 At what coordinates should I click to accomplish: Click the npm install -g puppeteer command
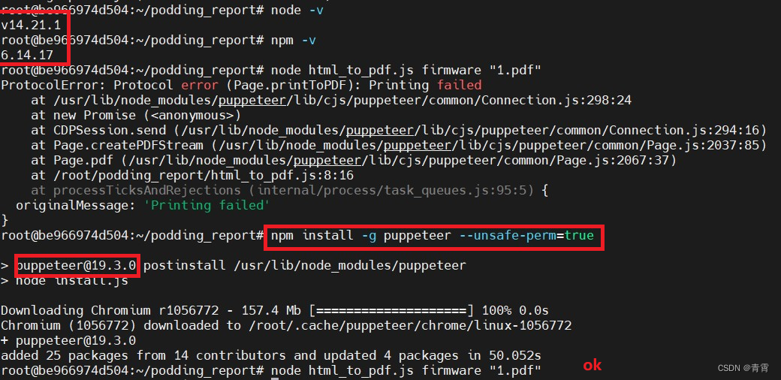point(433,236)
